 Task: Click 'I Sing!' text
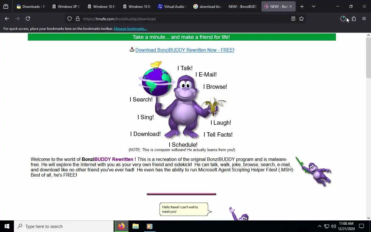click(x=146, y=117)
